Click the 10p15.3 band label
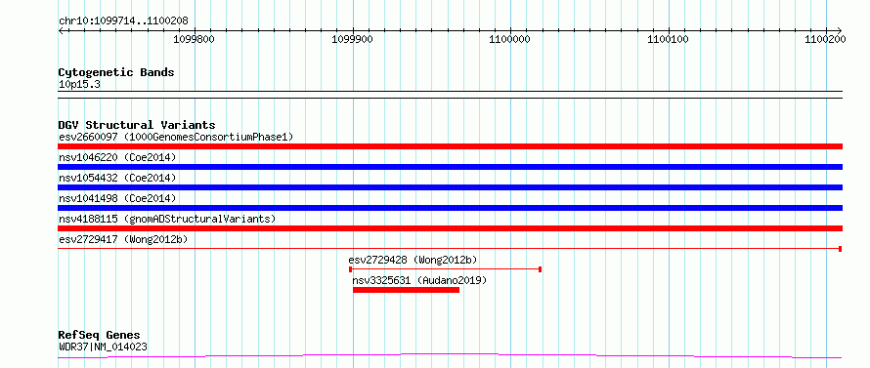The height and width of the screenshot is (368, 870). tap(79, 85)
